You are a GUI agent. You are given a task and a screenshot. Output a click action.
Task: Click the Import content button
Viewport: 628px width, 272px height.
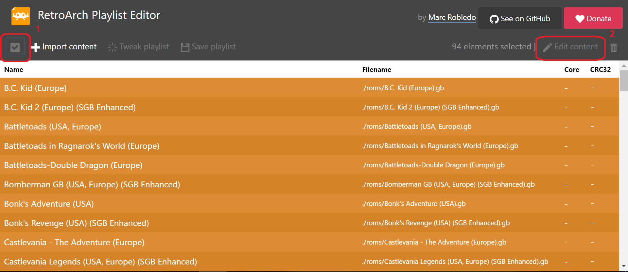tap(64, 47)
